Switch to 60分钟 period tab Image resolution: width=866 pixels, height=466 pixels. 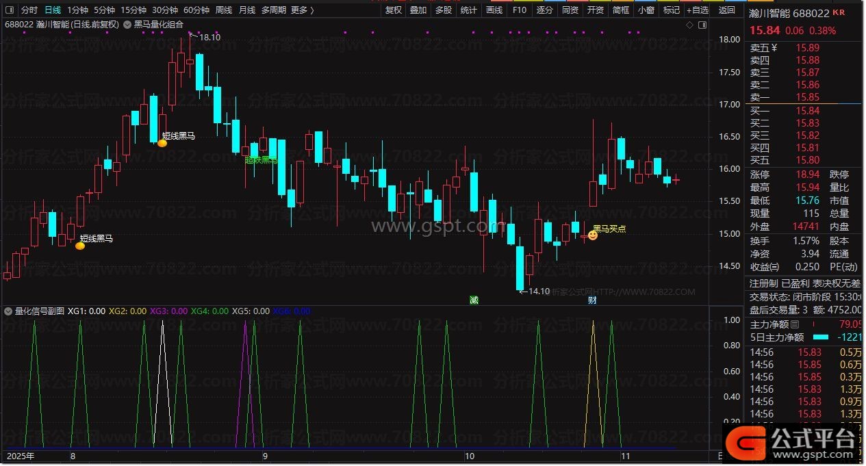tap(196, 10)
